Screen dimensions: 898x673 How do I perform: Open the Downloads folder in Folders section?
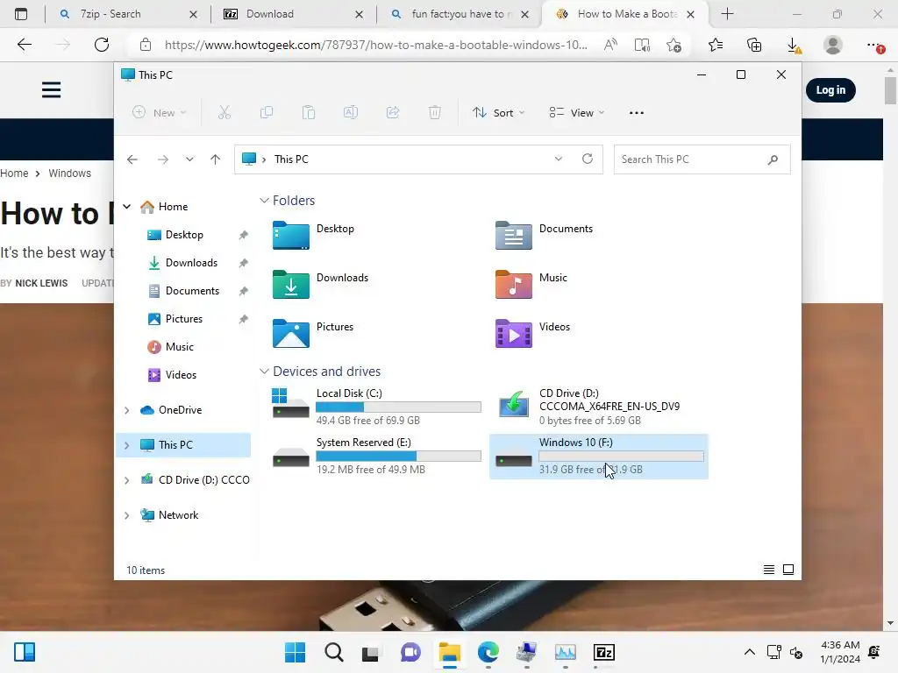(x=321, y=284)
